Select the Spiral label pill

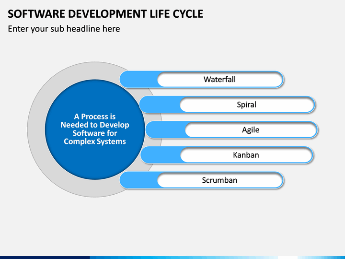247,105
